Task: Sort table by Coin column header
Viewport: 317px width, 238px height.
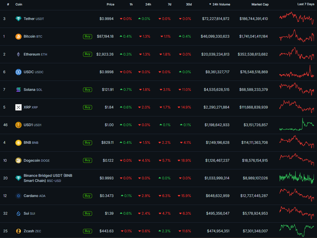Action: click(19, 4)
